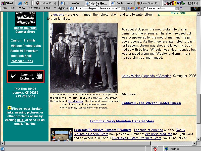Switch to the Paint Shop Pro taskbar window

click(x=148, y=3)
